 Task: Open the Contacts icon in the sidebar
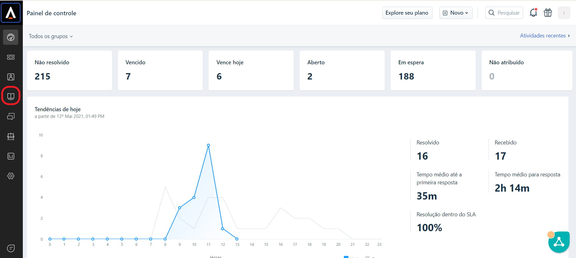coord(11,77)
